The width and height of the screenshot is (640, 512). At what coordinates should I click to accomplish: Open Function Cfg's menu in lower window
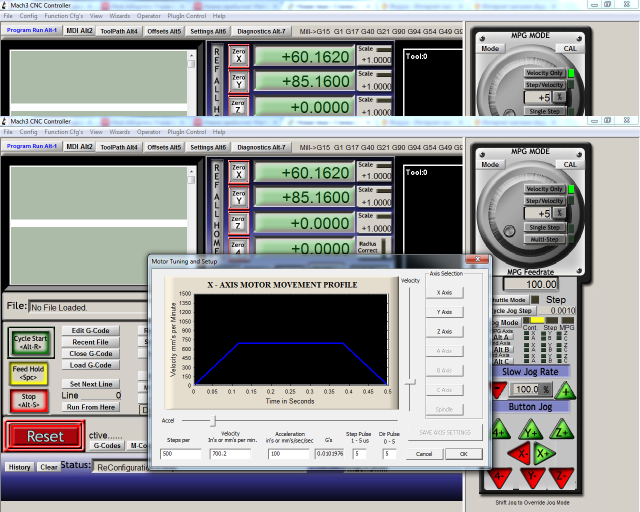pos(64,132)
